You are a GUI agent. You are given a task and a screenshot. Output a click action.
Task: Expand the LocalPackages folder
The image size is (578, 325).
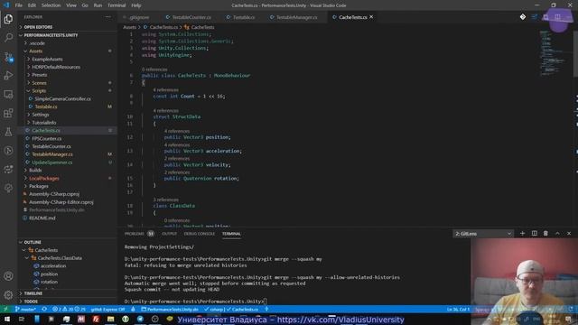(44, 179)
